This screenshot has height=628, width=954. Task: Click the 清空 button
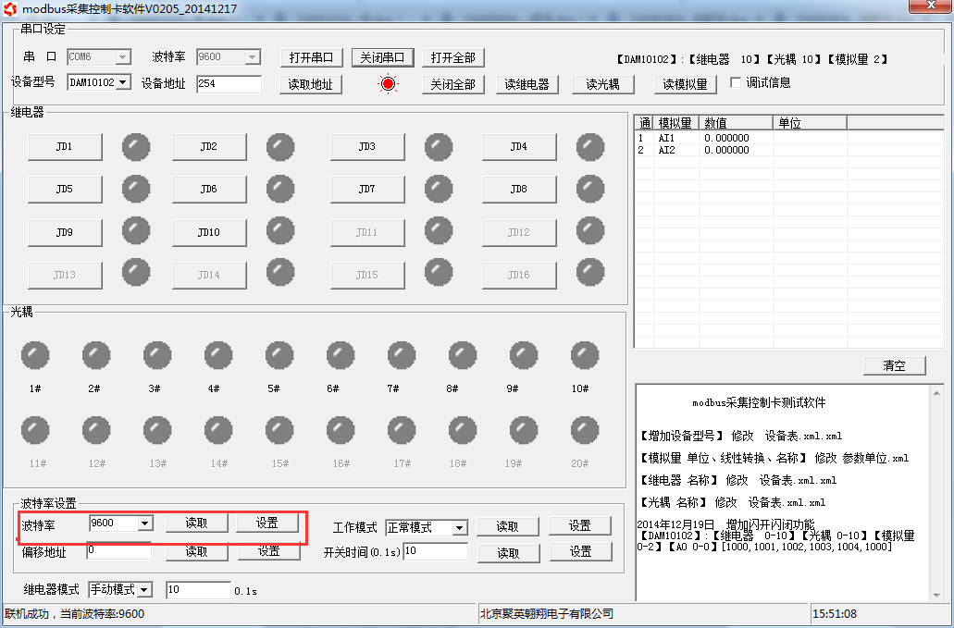tap(894, 365)
